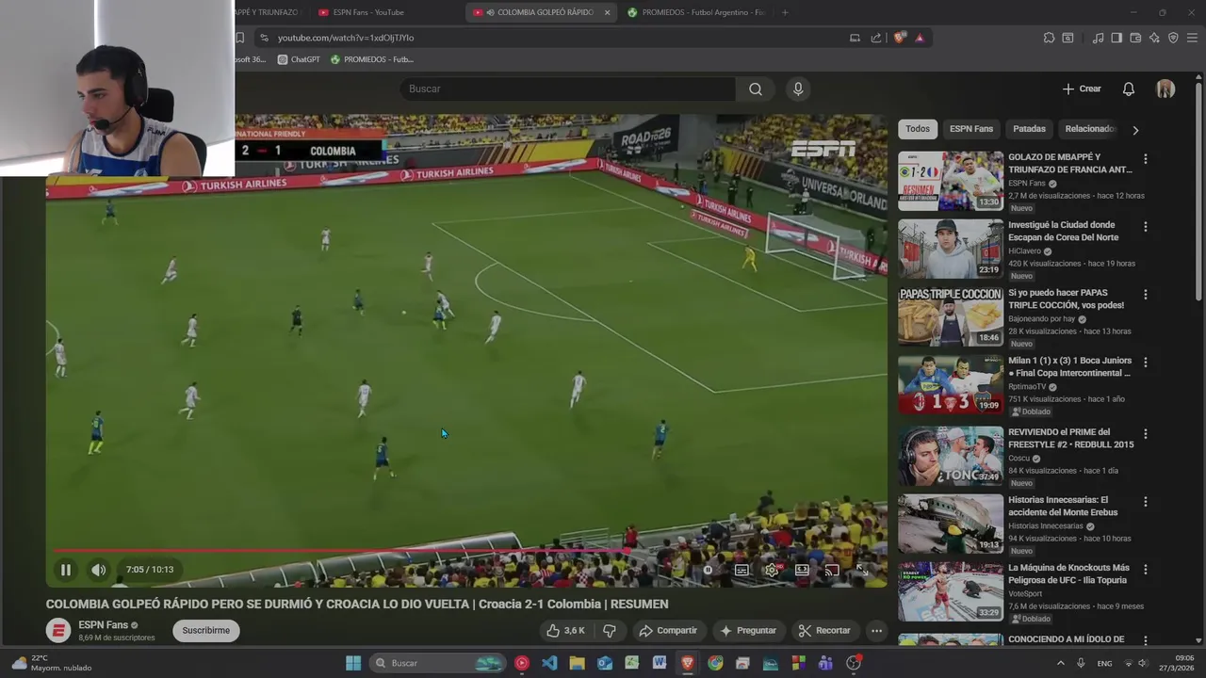Open File Explorer from the taskbar
Viewport: 1206px width, 678px height.
coord(577,663)
